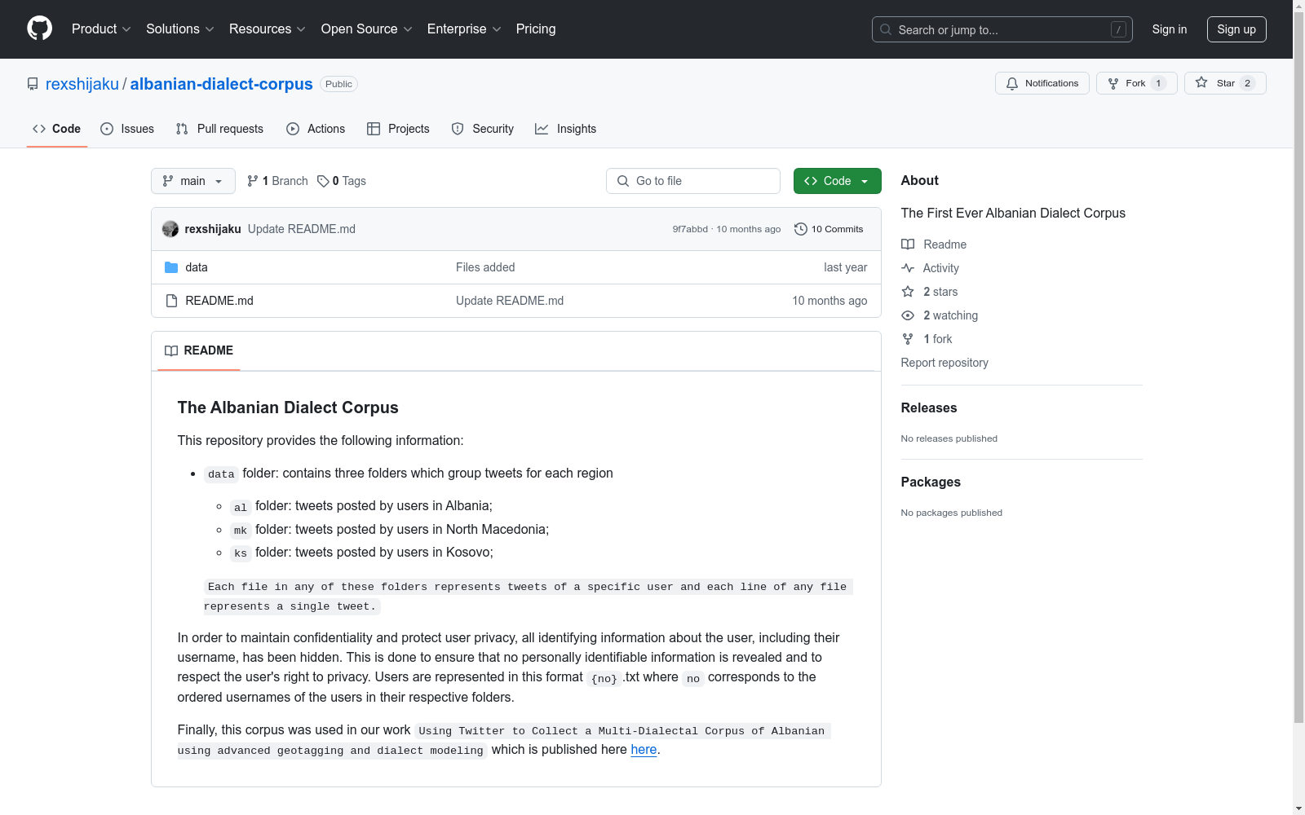Open the Pricing page
Image resolution: width=1305 pixels, height=815 pixels.
(x=536, y=29)
